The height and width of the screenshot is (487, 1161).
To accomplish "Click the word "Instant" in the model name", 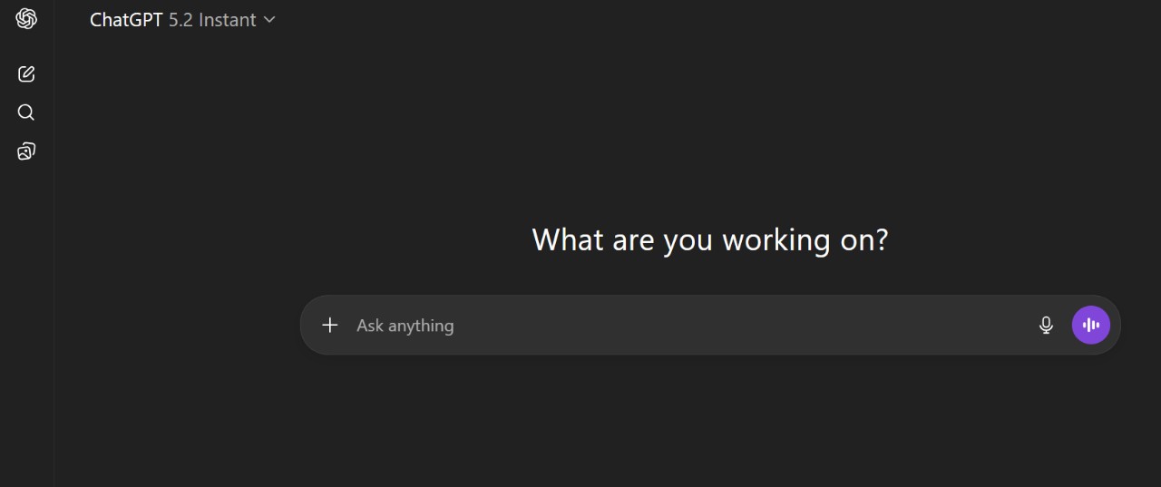I will pos(227,20).
